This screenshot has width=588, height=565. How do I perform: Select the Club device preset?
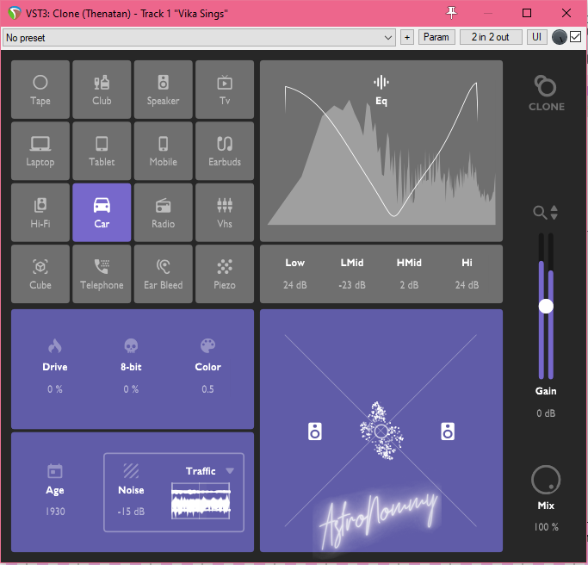(102, 90)
